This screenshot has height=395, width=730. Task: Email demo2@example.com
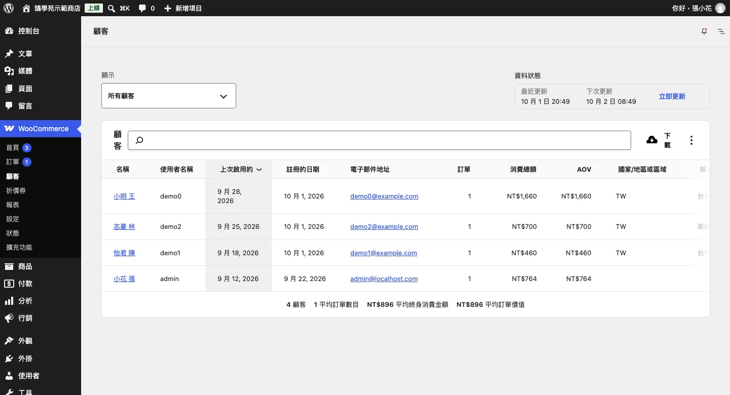coord(384,227)
